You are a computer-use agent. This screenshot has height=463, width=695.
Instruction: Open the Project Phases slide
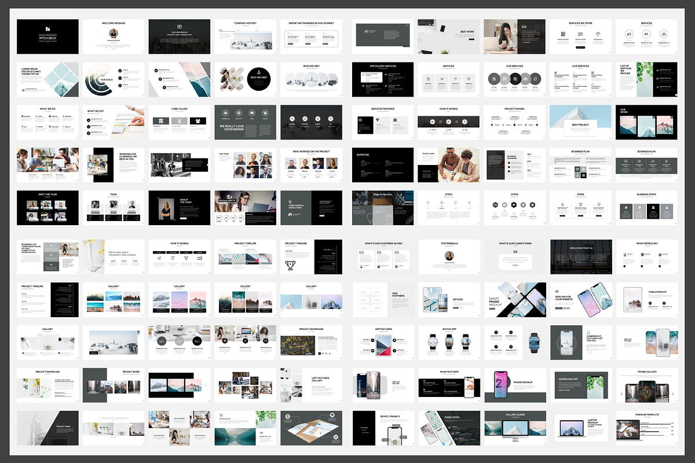point(514,122)
